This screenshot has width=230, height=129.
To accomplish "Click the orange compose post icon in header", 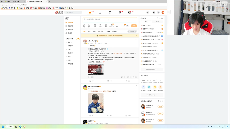I will (x=163, y=12).
